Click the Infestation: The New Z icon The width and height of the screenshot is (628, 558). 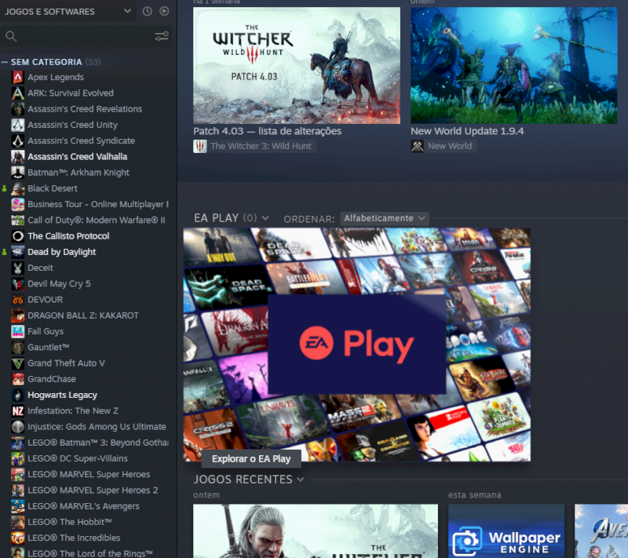[17, 410]
